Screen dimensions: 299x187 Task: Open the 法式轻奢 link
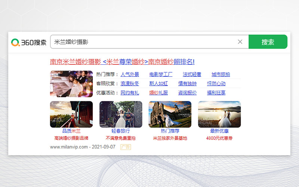[x=192, y=74]
